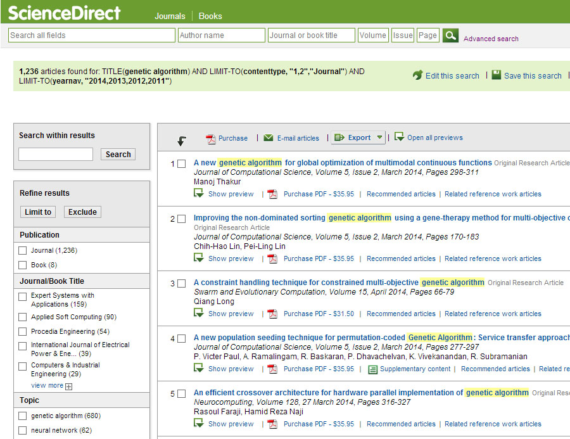Click the Save this search disk icon
570x439 pixels.
coord(497,75)
